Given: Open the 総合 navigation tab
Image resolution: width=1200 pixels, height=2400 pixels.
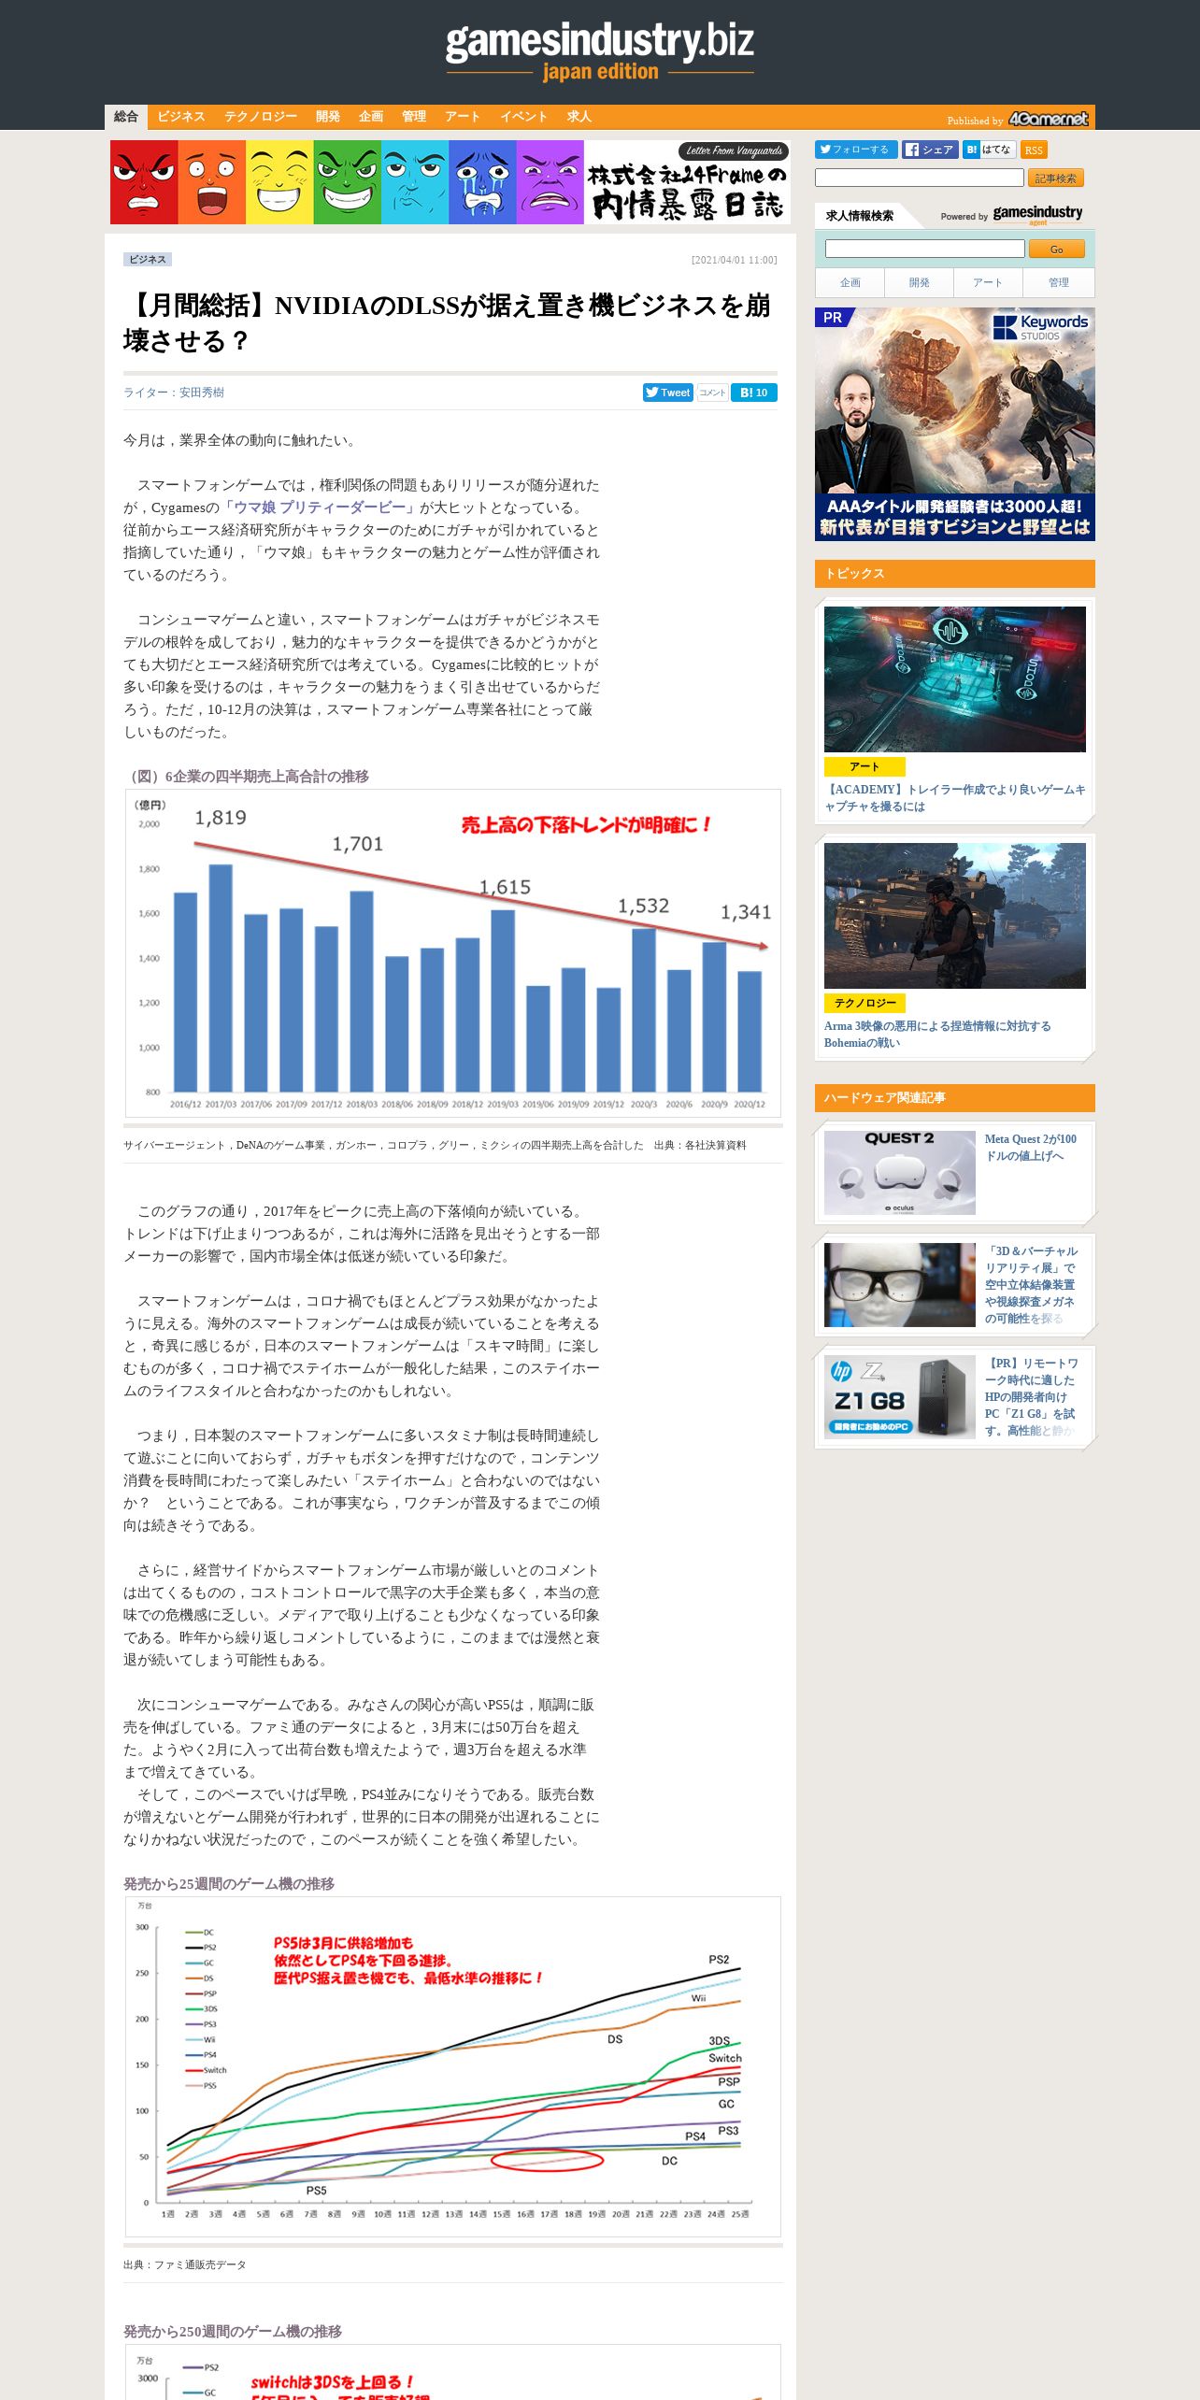Looking at the screenshot, I should pyautogui.click(x=126, y=117).
